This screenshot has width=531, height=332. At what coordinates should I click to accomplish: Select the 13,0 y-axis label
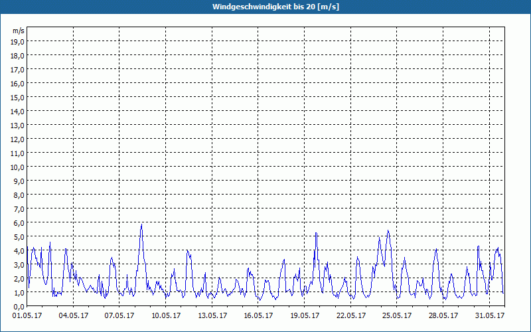(19, 125)
